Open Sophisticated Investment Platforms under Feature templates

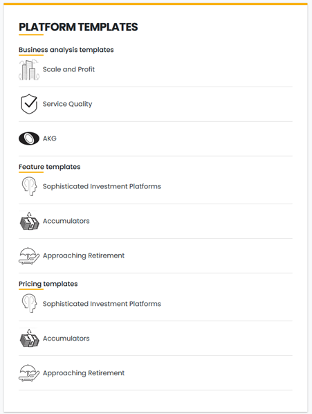102,186
